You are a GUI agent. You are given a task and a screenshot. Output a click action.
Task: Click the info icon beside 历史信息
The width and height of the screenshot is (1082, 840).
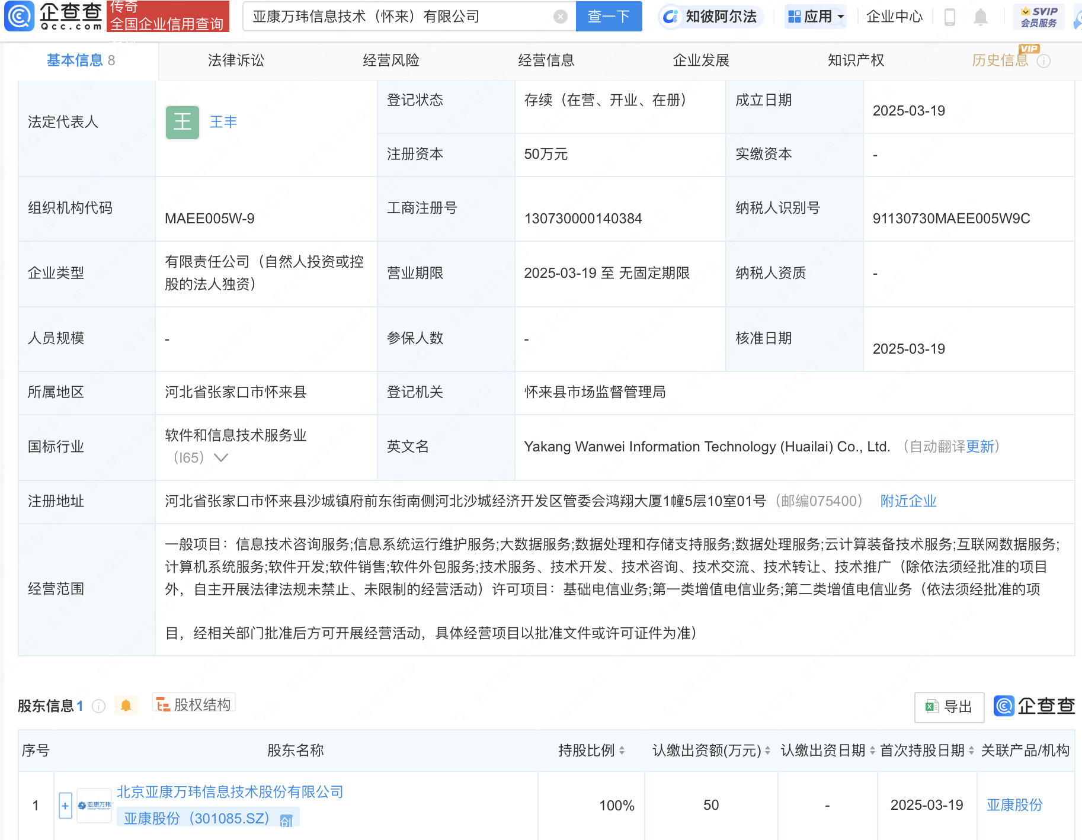pos(1044,61)
